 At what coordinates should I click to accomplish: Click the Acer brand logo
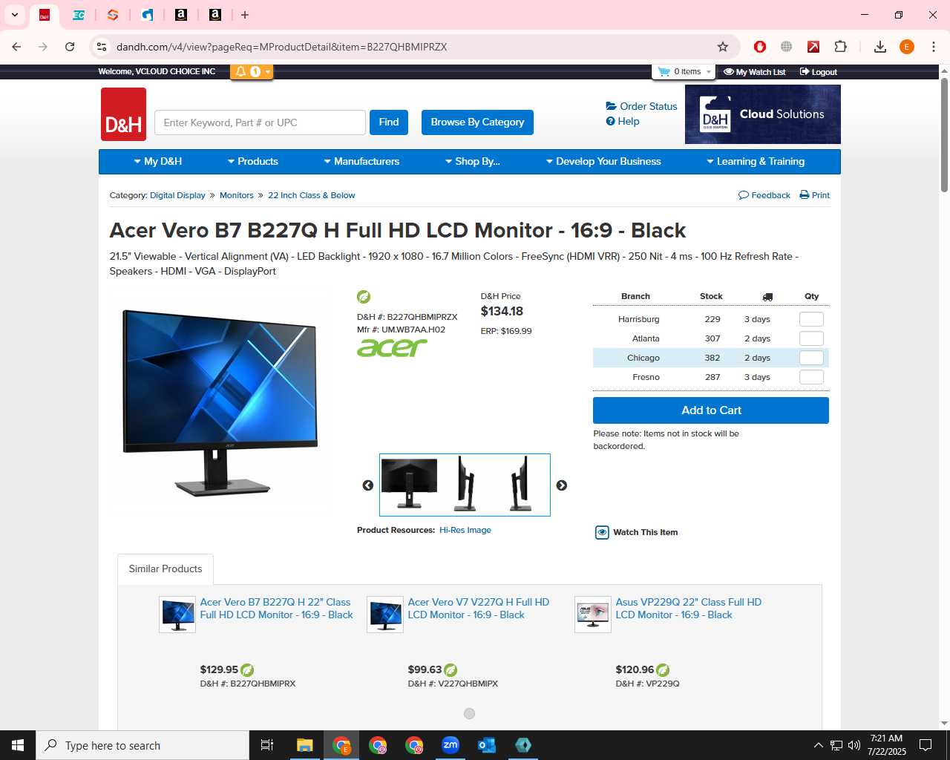point(392,347)
